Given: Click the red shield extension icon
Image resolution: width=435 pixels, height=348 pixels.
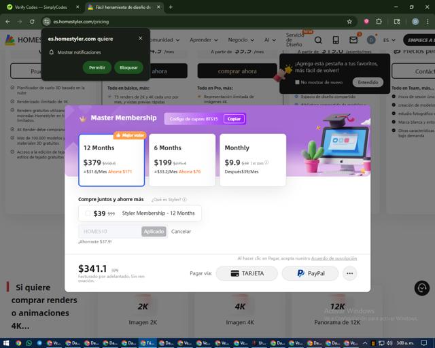Looking at the screenshot, I should pos(366,22).
